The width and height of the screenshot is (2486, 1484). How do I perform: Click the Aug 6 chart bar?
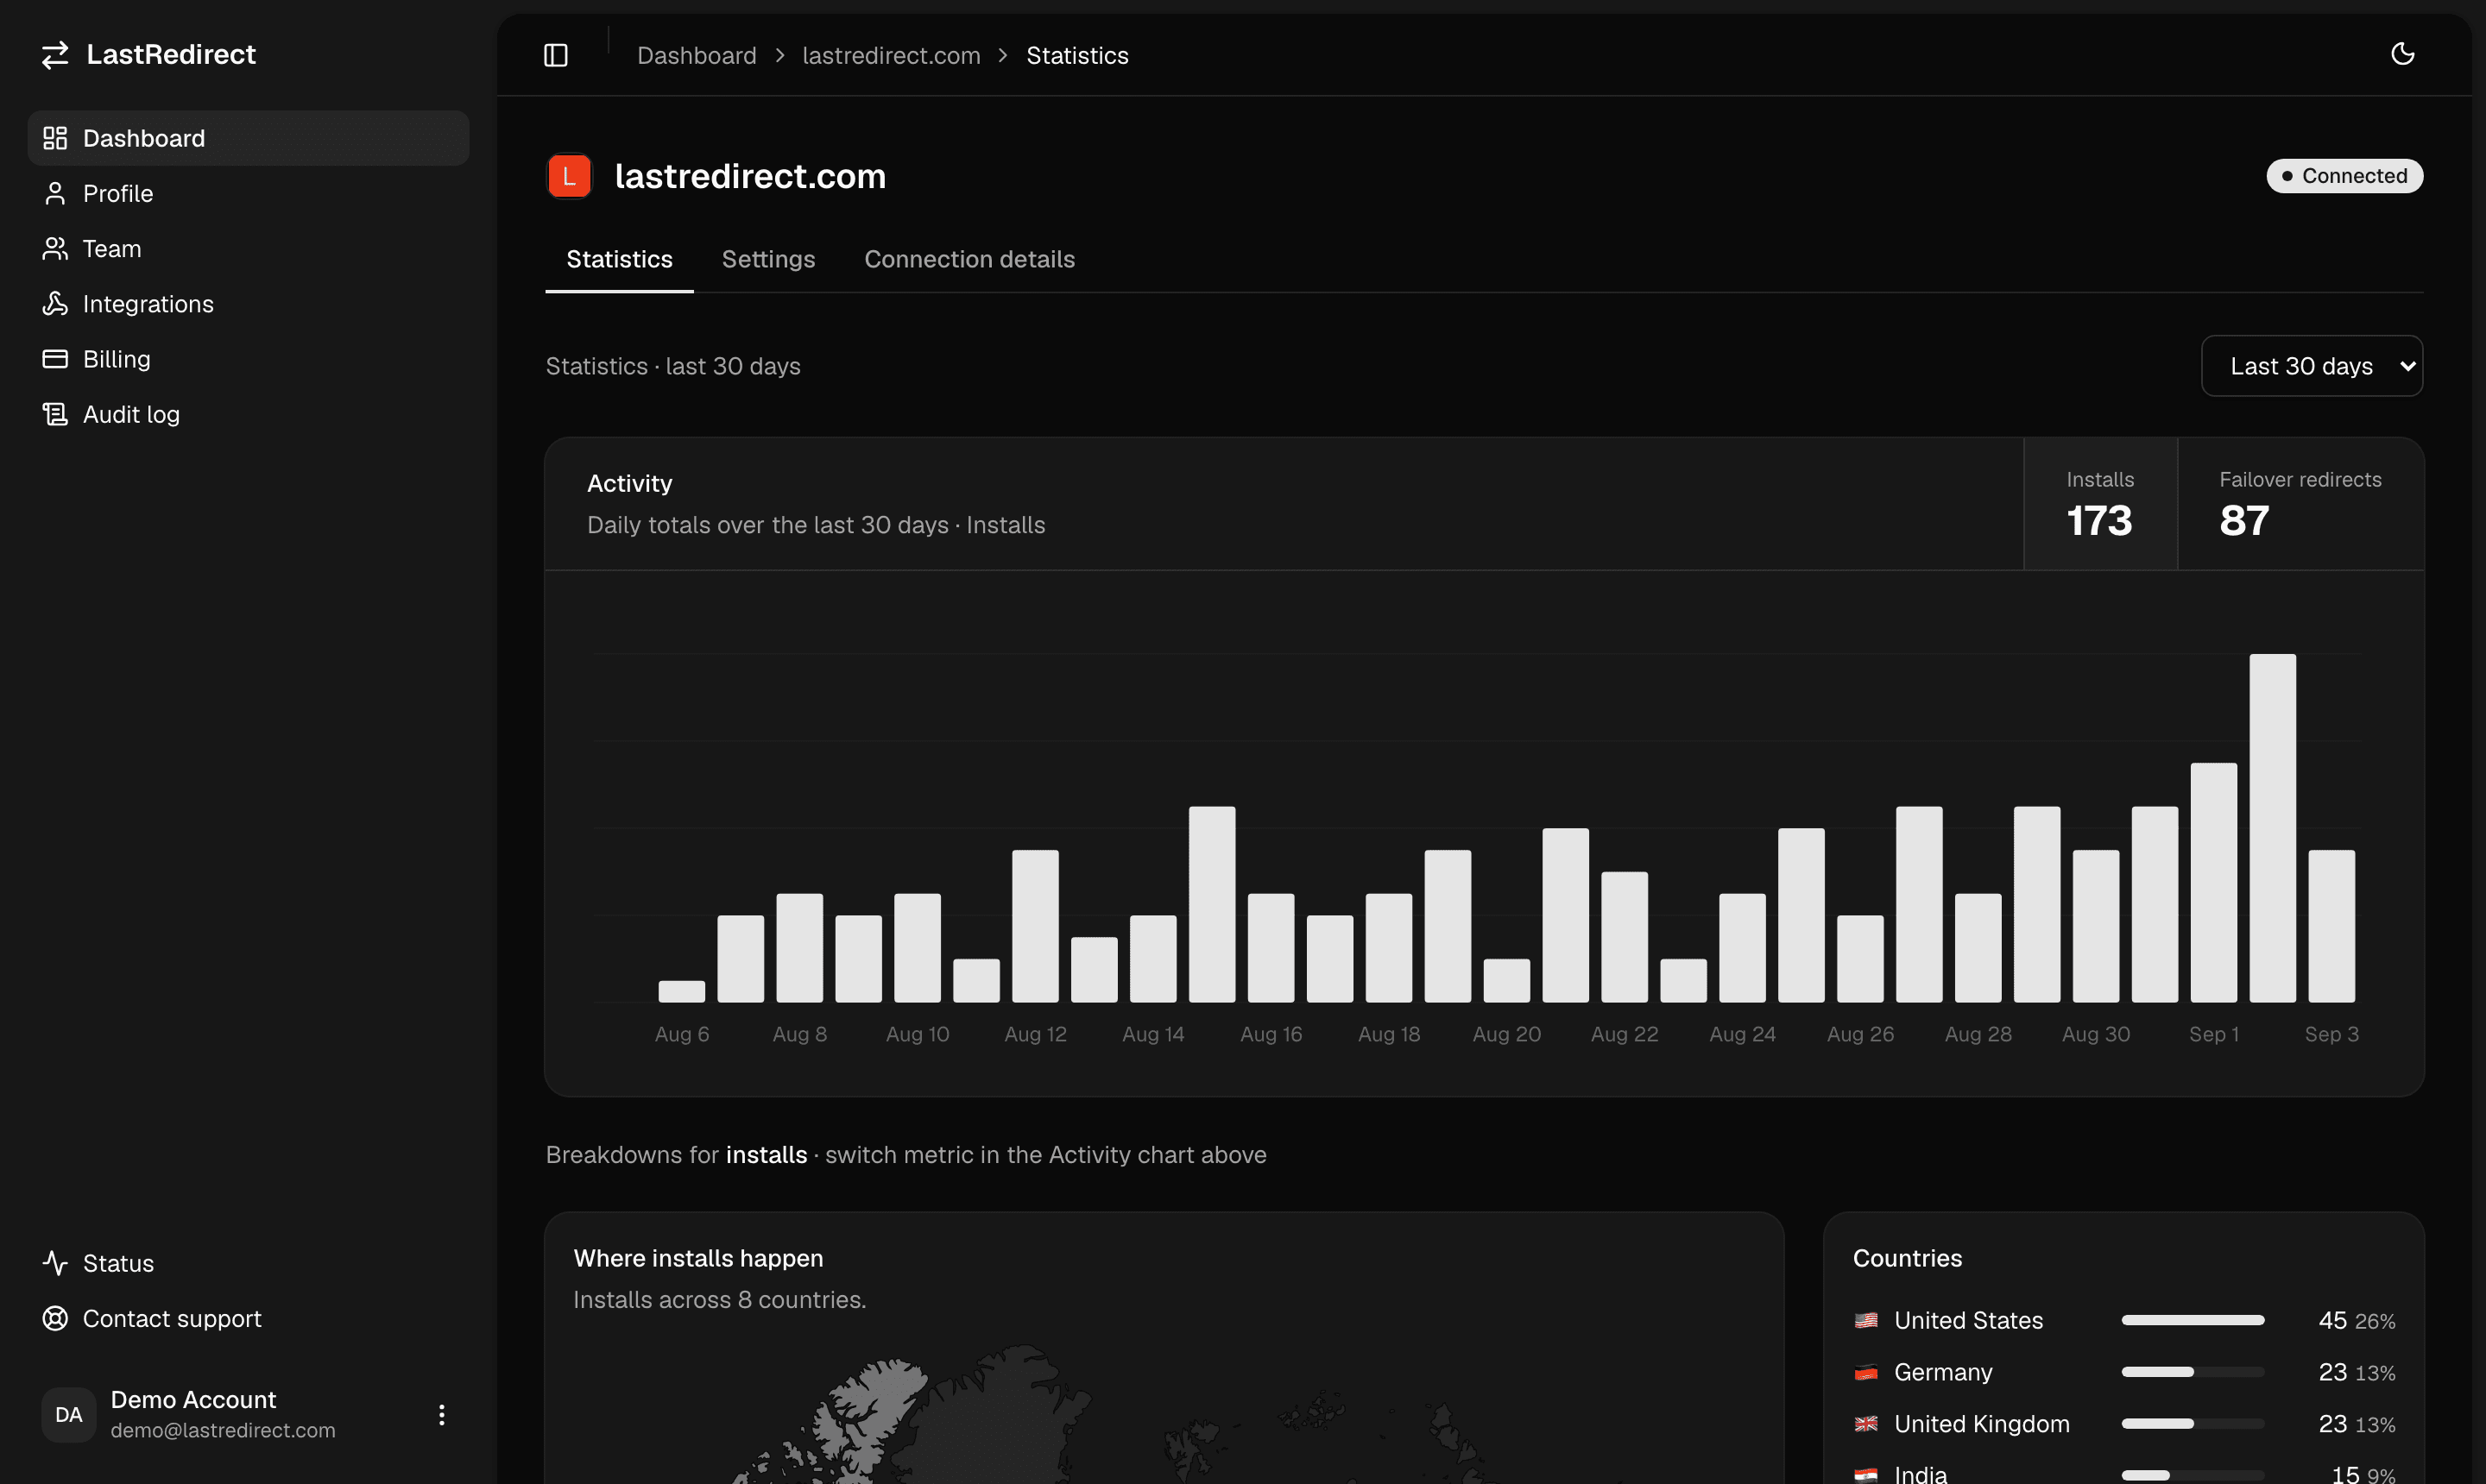(681, 991)
